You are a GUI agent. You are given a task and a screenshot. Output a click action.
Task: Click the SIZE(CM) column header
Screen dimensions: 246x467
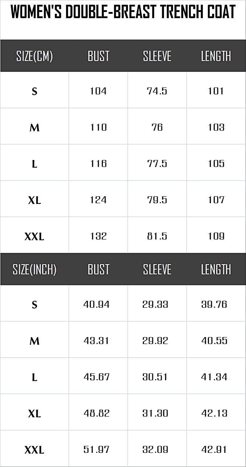click(x=35, y=56)
